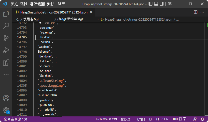Click the ".cleanString" string
208x122 pixels.
(x=51, y=81)
